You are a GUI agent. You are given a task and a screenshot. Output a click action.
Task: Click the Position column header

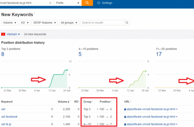pyautogui.click(x=105, y=102)
